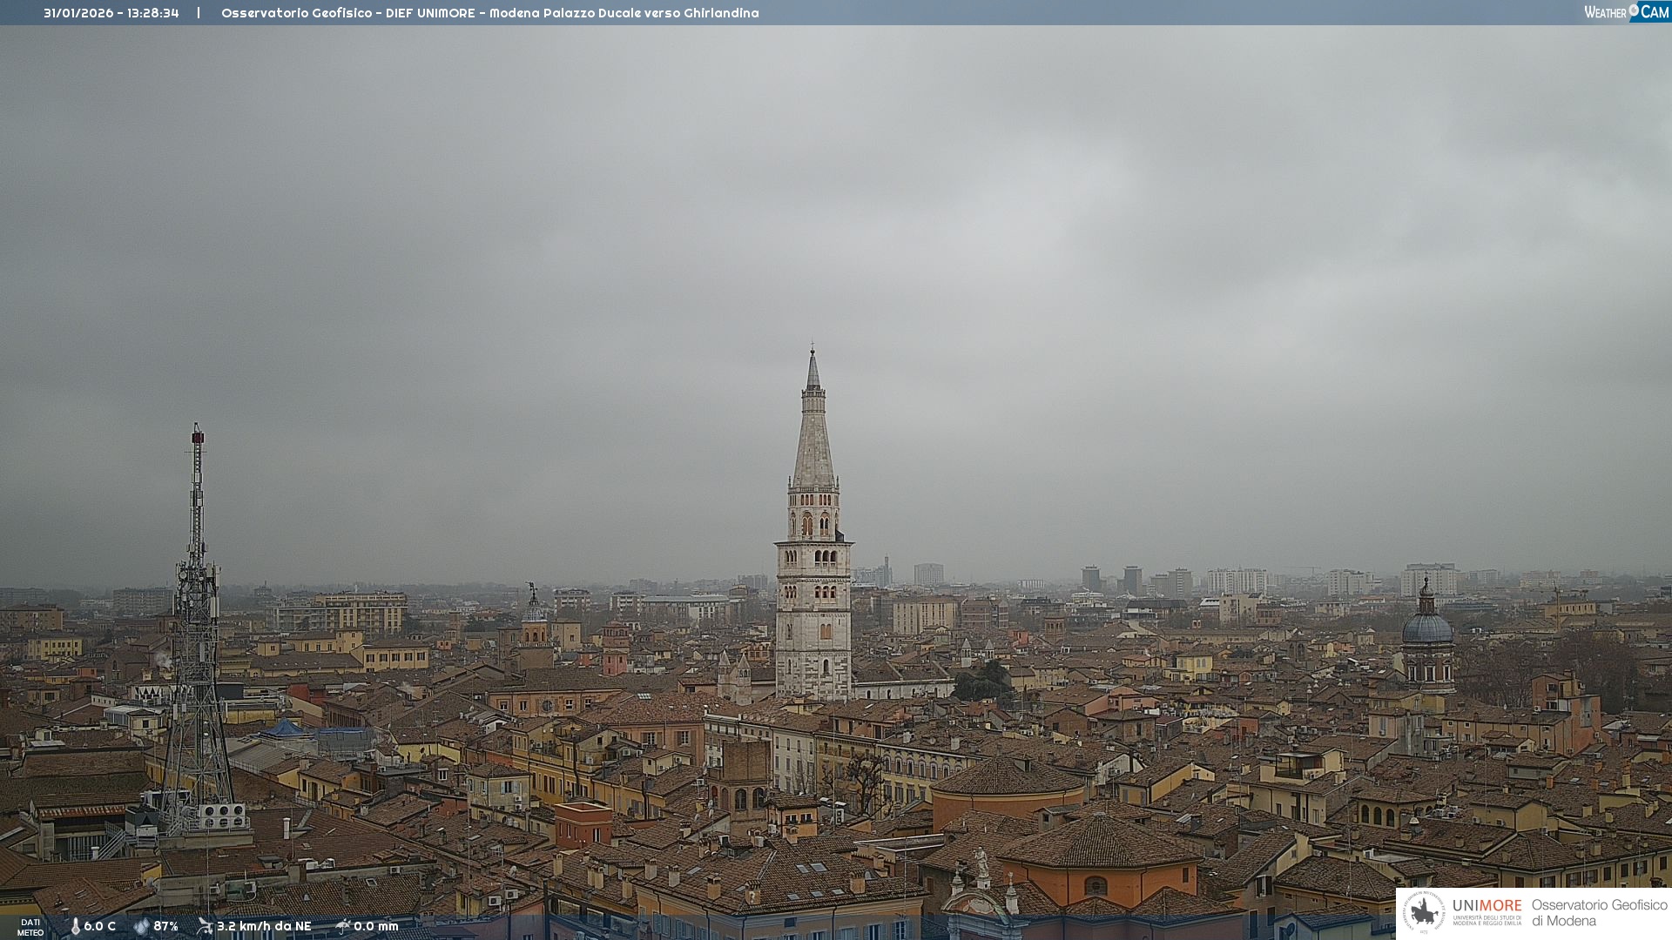Click the WeatherCam camera lens icon
Image resolution: width=1672 pixels, height=940 pixels.
(x=1634, y=10)
